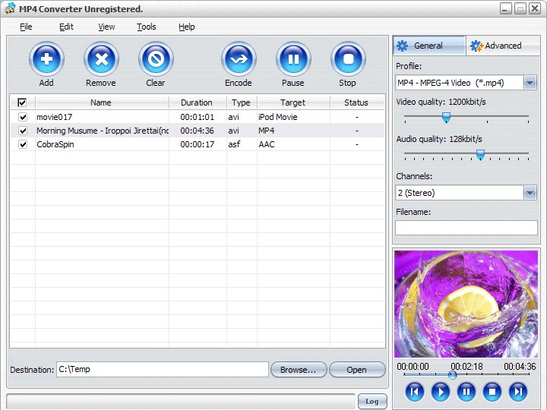Viewport: 547px width, 410px height.
Task: Skip to previous in the preview player
Action: pos(415,392)
